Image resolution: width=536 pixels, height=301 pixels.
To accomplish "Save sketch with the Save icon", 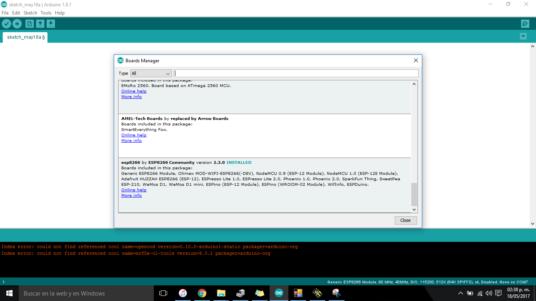I will click(51, 24).
